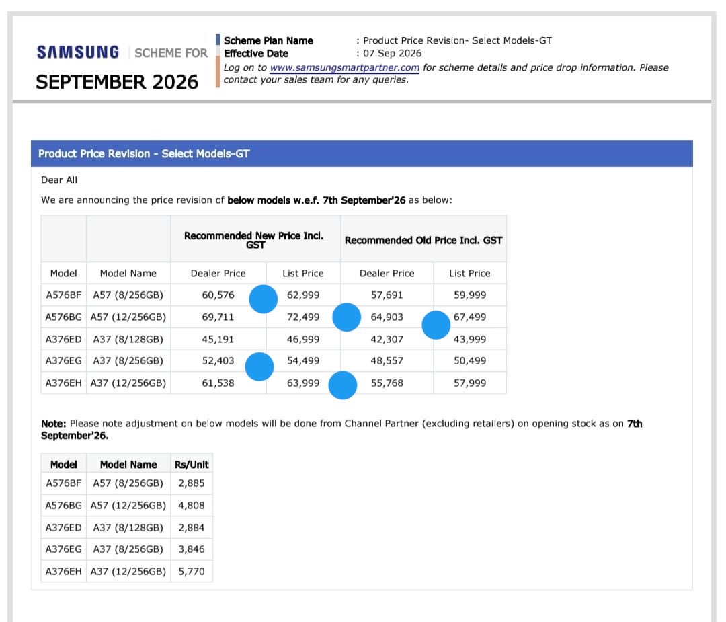Click 'A37 (12/256GB)' in the price table

(x=128, y=383)
